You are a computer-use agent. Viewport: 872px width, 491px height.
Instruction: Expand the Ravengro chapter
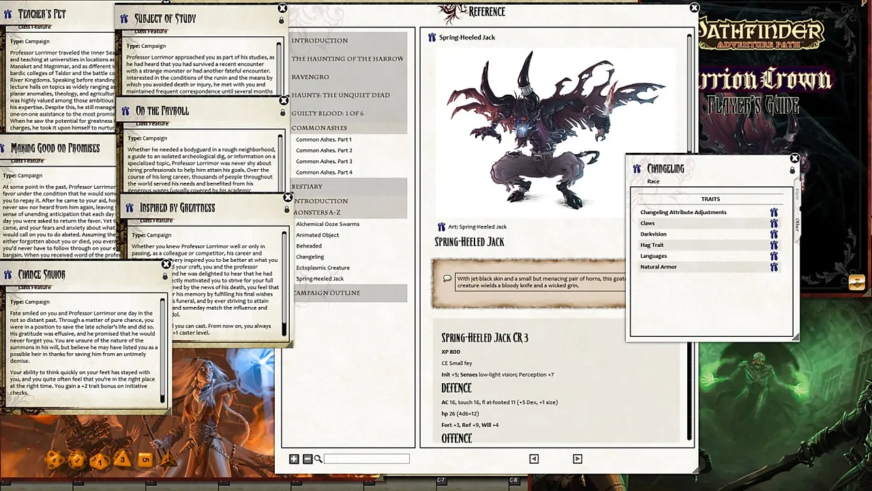[348, 77]
